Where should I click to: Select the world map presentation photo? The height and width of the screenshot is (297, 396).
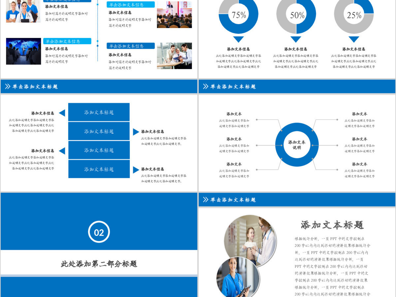tap(23, 51)
